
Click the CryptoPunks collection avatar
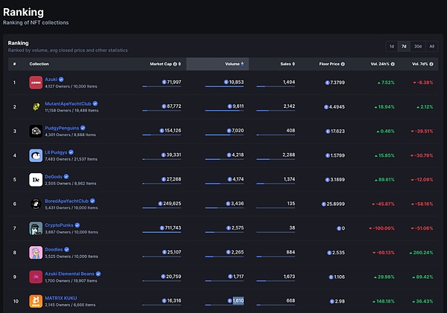(35, 228)
